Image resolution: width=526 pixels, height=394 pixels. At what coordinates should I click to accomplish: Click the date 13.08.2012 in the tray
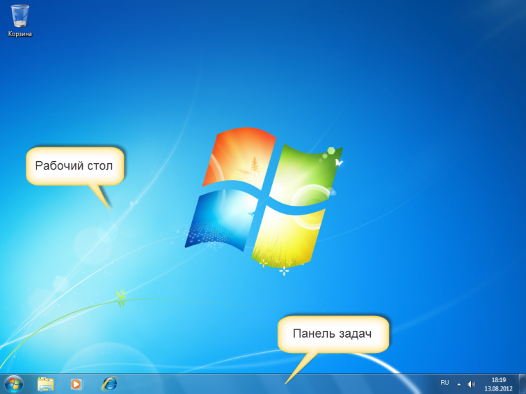(498, 388)
